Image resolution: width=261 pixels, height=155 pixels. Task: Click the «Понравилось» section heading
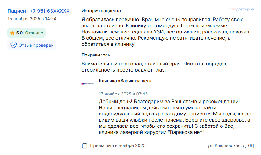(x=96, y=55)
